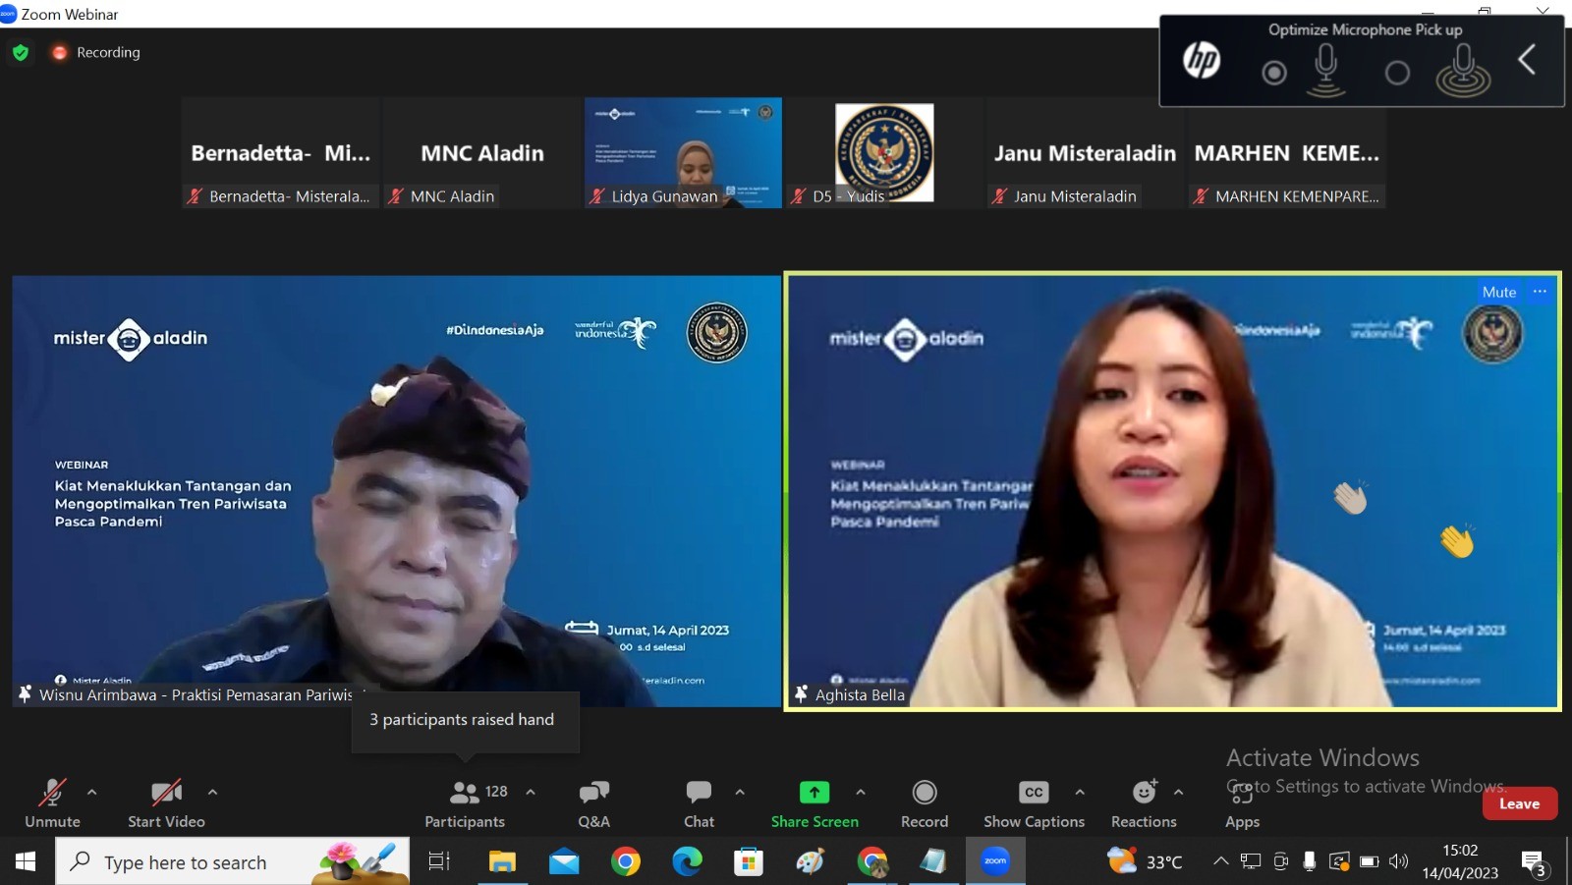This screenshot has height=885, width=1572.
Task: Expand participants options arrow next to 128
Action: (x=531, y=792)
